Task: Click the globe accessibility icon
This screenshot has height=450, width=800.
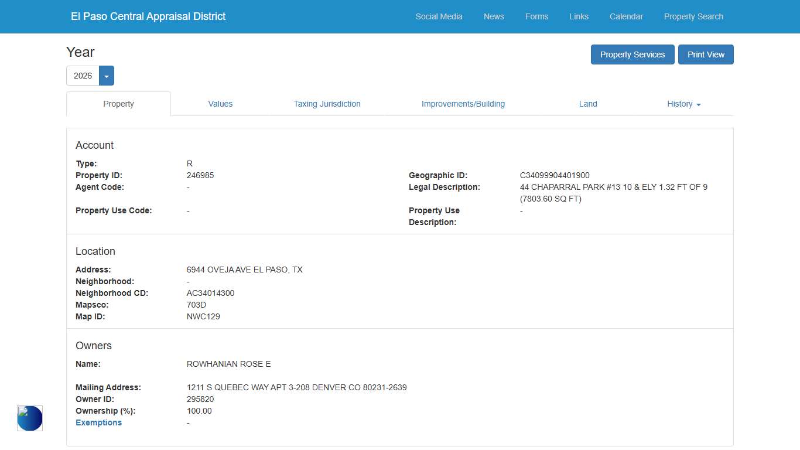Action: 29,418
